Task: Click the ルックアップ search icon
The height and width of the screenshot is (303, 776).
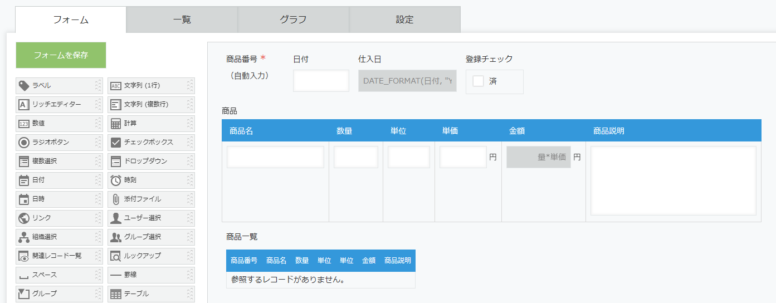Action: tap(116, 256)
